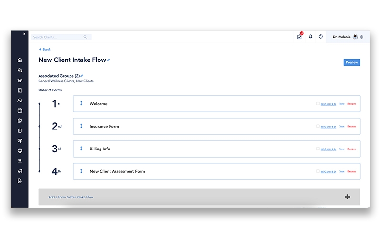Click the General Wellness Clients, New Clients text
This screenshot has height=238, width=381.
coord(66,81)
